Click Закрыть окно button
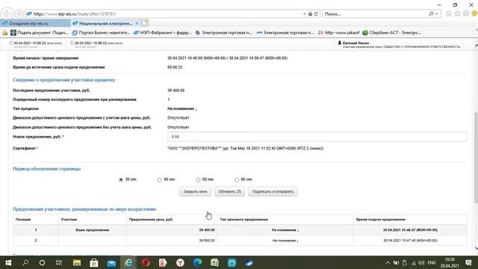 tap(195, 191)
